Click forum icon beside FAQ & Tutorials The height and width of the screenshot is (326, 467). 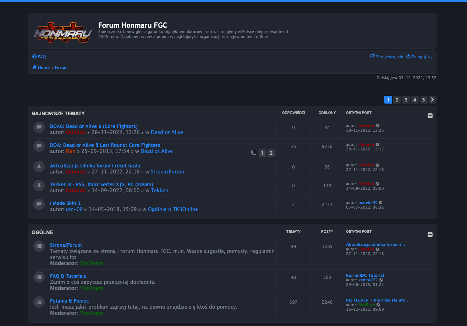click(x=39, y=277)
